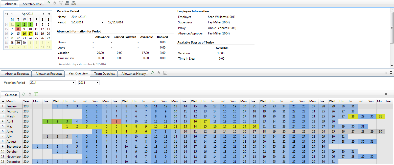Image resolution: width=394 pixels, height=165 pixels.
Task: Select April 29 in the mini calendar
Action: click(x=18, y=43)
